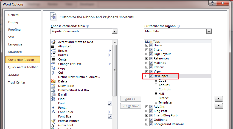Click the Add >> button
The image size is (233, 129).
coord(131,99)
